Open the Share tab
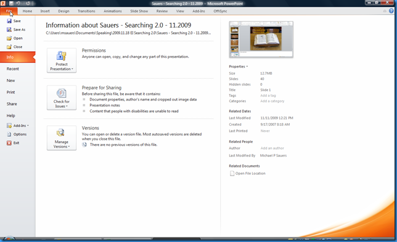The width and height of the screenshot is (397, 242). (12, 104)
